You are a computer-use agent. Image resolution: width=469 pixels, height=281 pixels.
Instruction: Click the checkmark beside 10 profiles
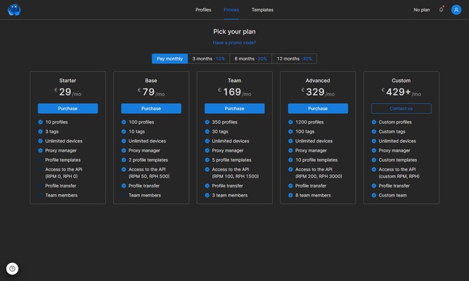(x=40, y=122)
